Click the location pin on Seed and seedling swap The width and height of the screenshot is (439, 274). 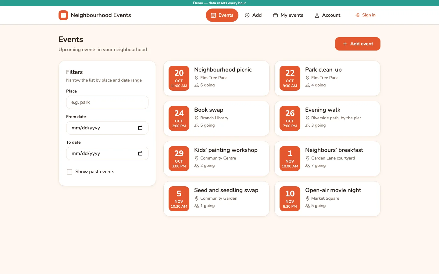point(197,198)
